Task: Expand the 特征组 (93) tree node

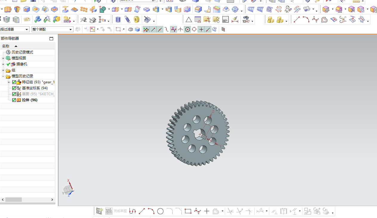Action: [x=9, y=82]
